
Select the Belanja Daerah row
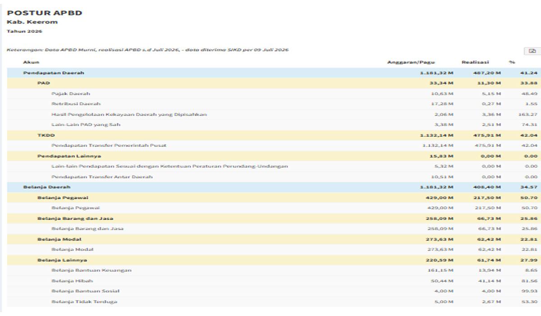[x=274, y=187]
